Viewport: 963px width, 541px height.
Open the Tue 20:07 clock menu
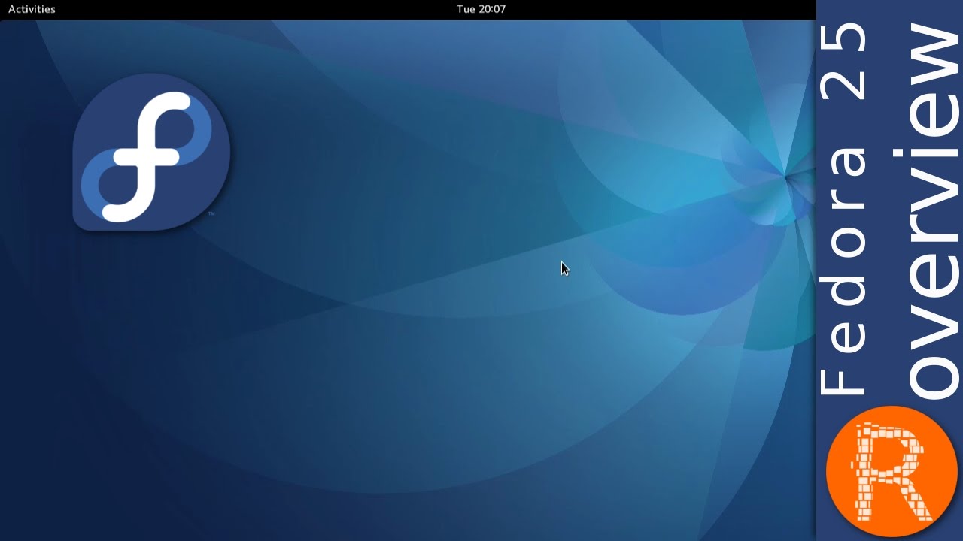481,9
